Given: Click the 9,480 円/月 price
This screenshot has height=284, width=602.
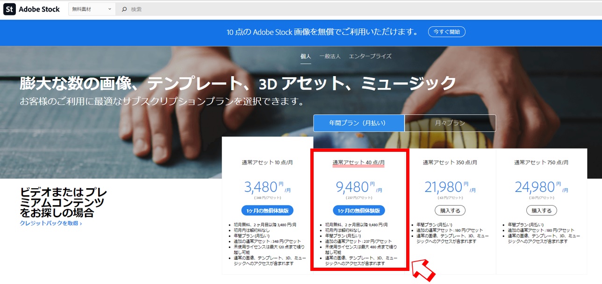Looking at the screenshot, I should tap(359, 187).
